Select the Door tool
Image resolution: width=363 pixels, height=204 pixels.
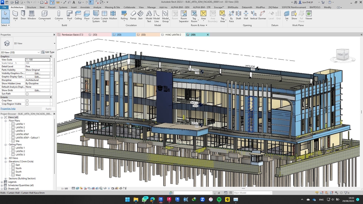23,15
